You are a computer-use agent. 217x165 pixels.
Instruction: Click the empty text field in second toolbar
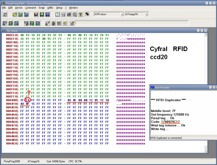click(138, 23)
